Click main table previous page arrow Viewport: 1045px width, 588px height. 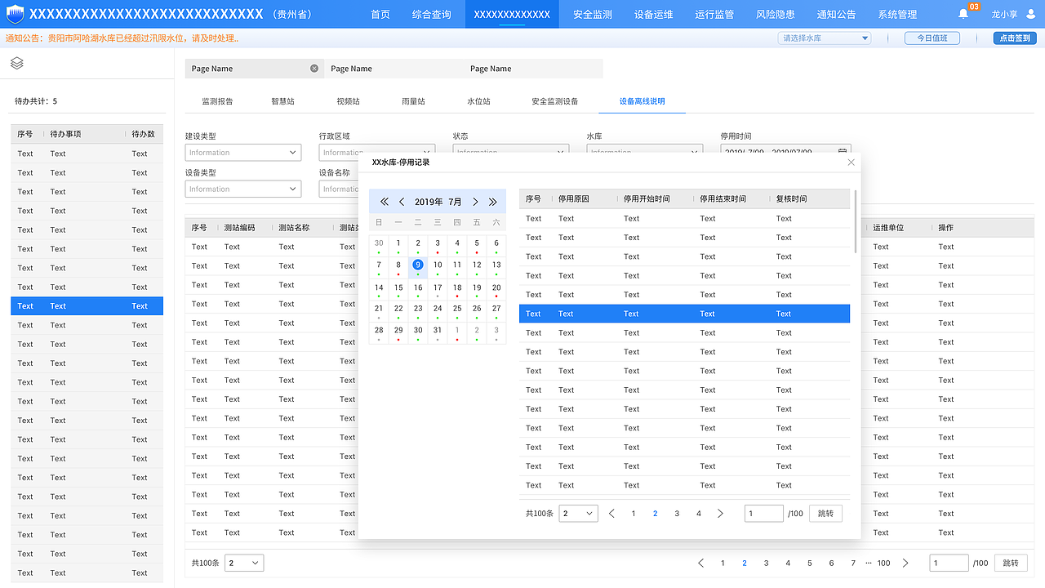coord(700,563)
